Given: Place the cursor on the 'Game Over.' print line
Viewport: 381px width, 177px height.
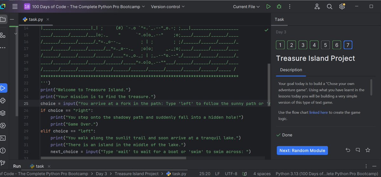Looking at the screenshot, I should point(75,124).
